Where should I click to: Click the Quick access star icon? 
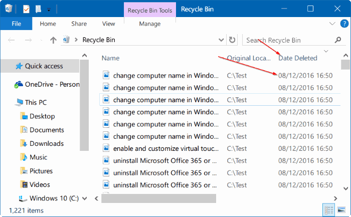tap(19, 66)
